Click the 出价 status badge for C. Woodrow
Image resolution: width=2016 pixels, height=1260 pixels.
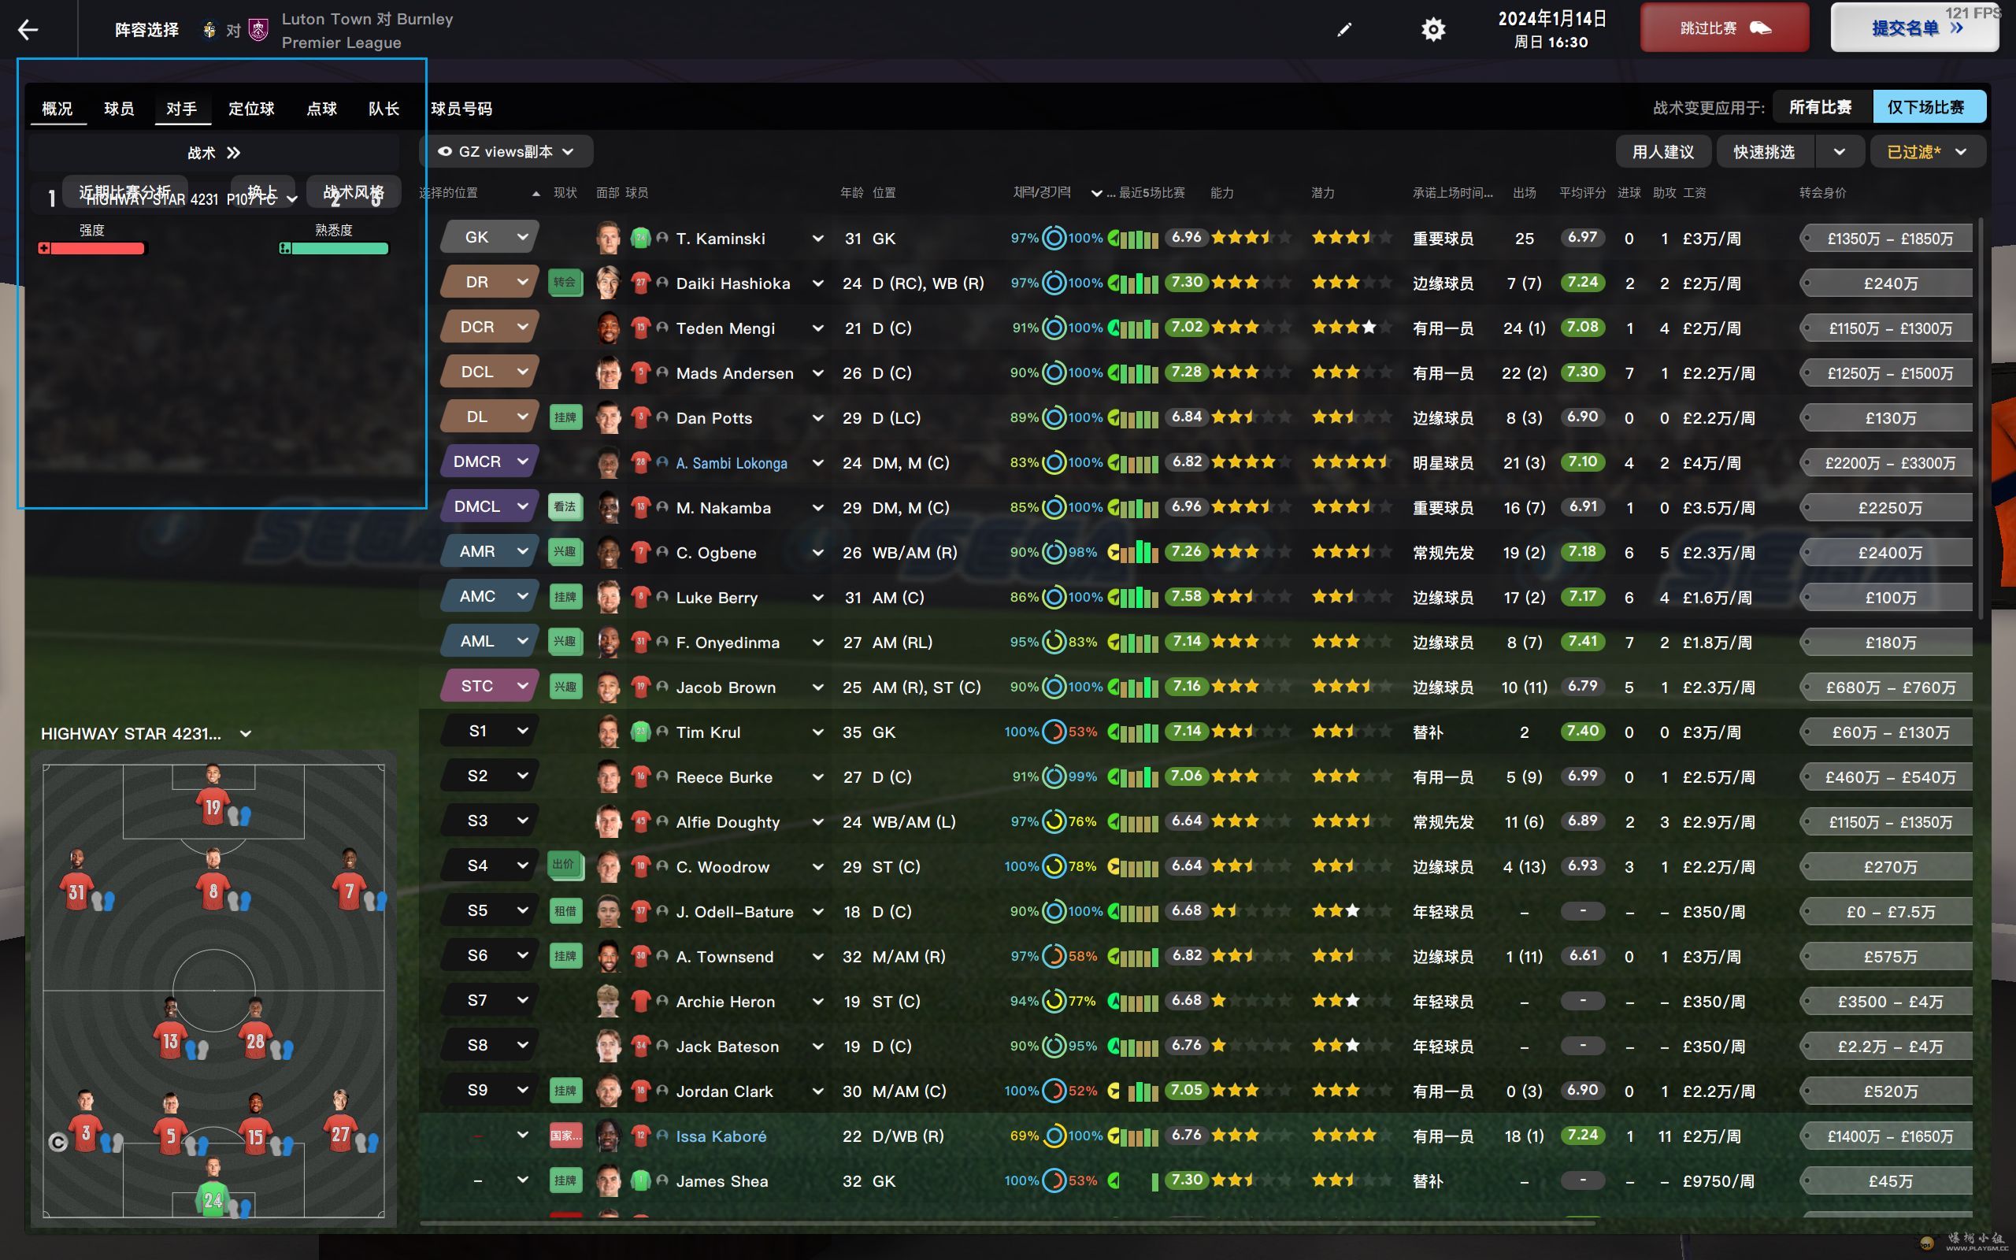pos(565,865)
